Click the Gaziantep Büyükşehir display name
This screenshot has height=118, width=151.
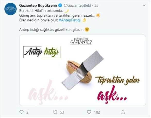[x=38, y=5]
